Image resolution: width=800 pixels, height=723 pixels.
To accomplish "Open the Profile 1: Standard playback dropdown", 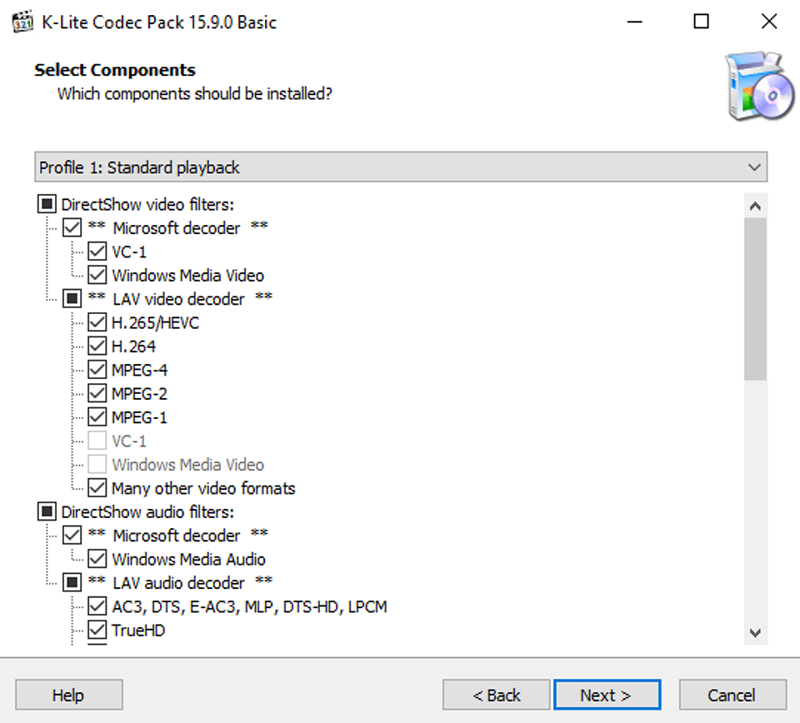I will [x=401, y=167].
